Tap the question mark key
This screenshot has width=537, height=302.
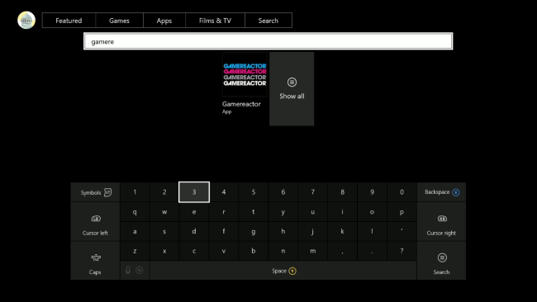point(402,251)
